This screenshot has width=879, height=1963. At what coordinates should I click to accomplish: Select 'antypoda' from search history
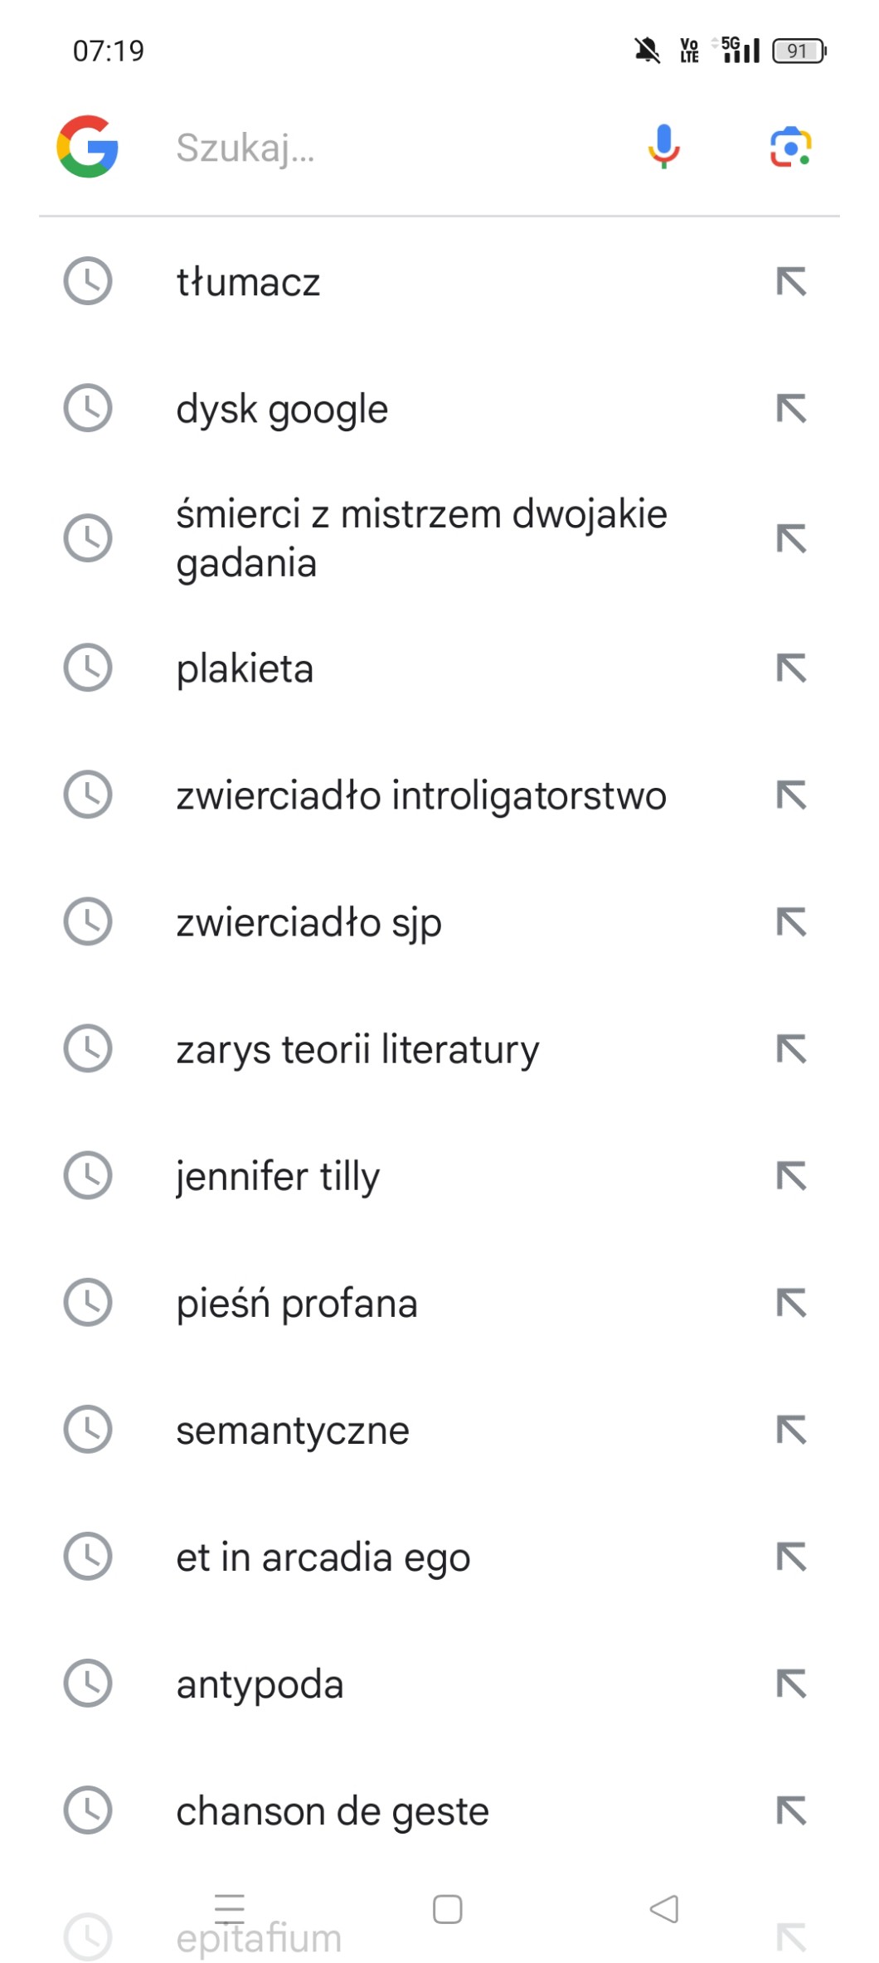[x=260, y=1684]
